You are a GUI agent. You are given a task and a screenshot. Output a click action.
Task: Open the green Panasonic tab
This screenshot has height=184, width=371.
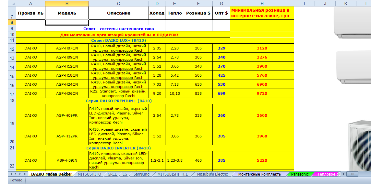[x=300, y=174]
